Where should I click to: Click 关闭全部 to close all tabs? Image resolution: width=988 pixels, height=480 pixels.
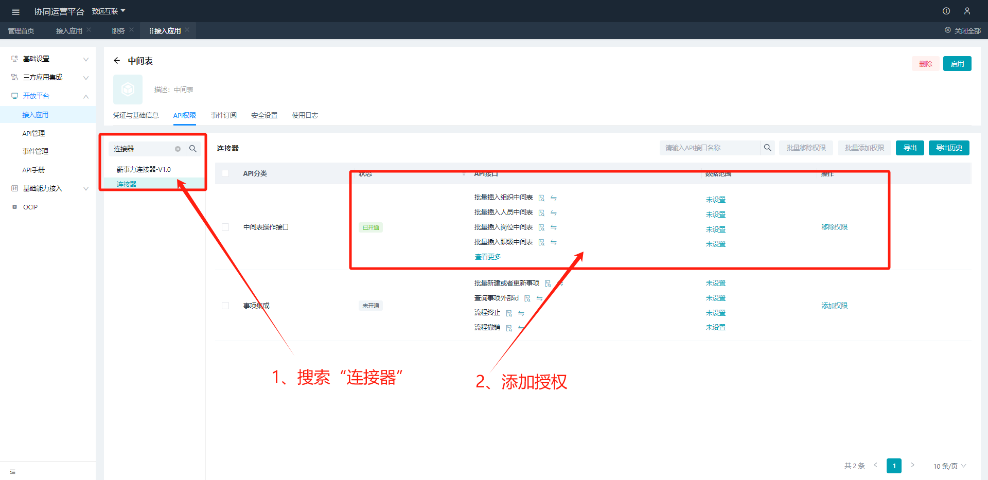click(963, 31)
